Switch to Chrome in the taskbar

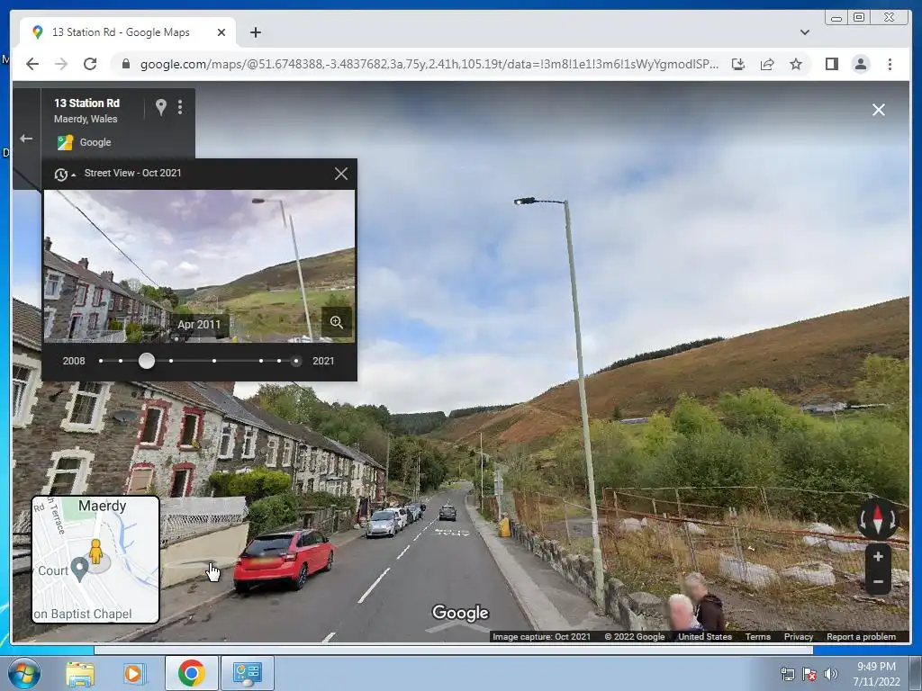coord(191,673)
